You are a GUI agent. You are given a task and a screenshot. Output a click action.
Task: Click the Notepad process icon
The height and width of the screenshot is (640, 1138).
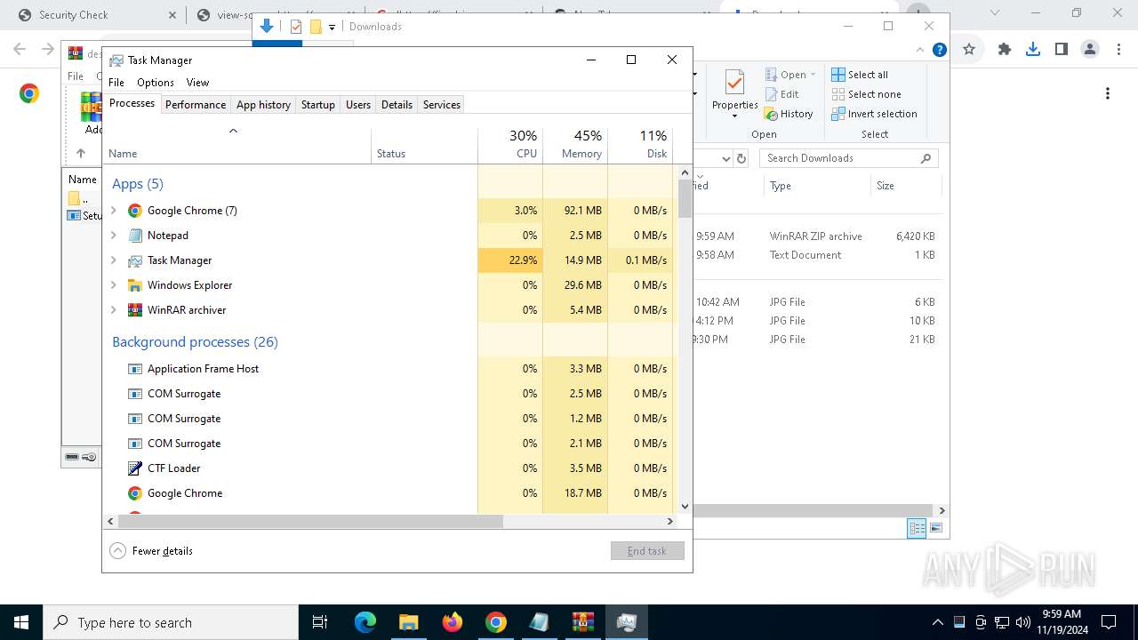[x=135, y=236]
